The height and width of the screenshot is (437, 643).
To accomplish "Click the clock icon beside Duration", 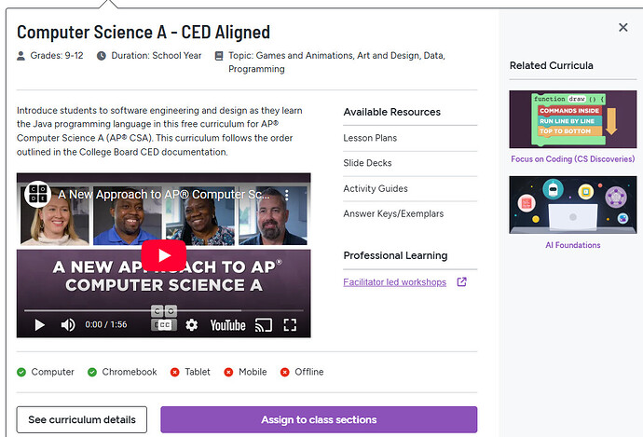I will coord(102,56).
